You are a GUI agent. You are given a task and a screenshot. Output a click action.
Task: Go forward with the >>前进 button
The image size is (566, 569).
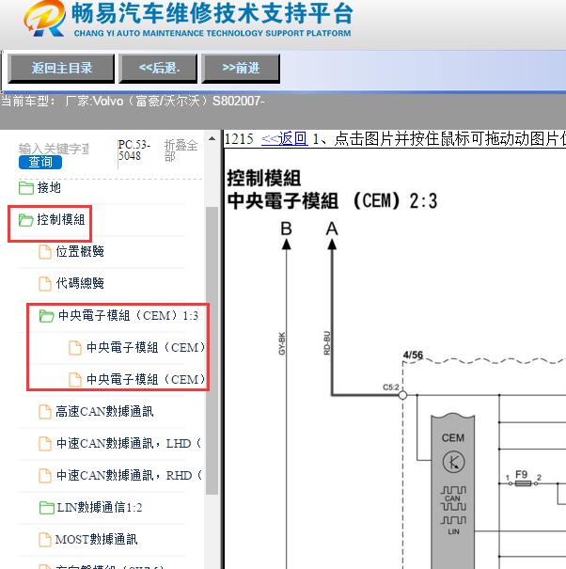(x=241, y=69)
